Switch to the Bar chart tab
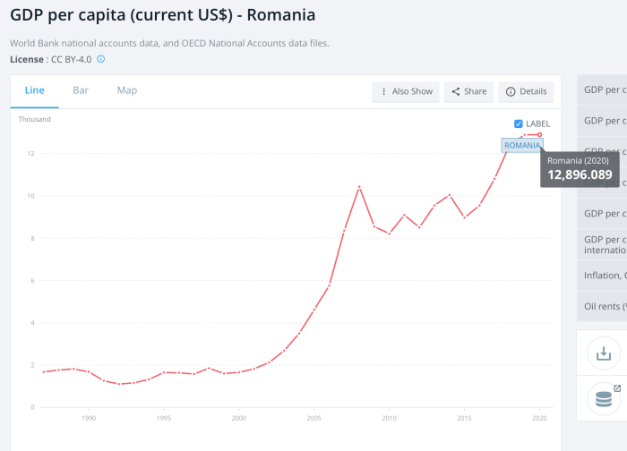This screenshot has height=451, width=627. click(81, 90)
